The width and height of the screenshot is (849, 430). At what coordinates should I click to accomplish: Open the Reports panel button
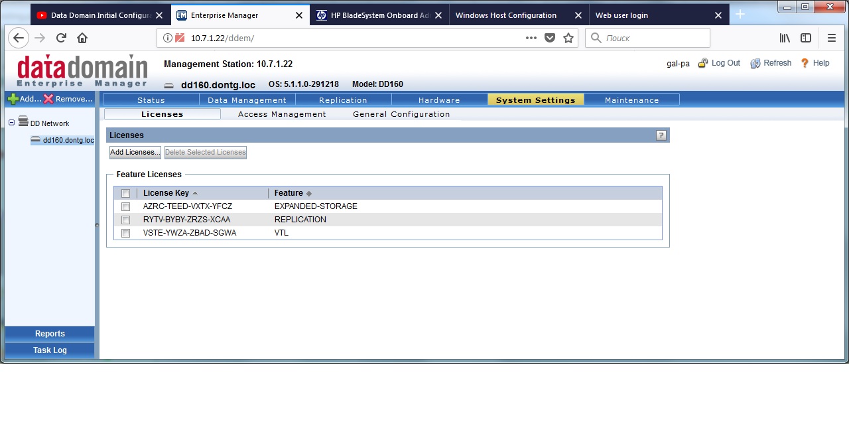(x=50, y=334)
